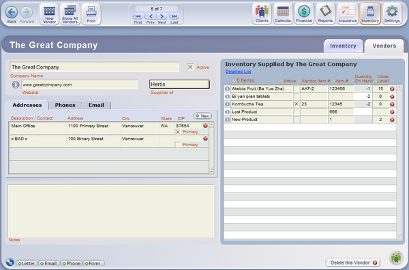Image resolution: width=409 pixels, height=270 pixels.
Task: Toggle Active checkbox for Kombucha Tea
Action: coord(297,104)
